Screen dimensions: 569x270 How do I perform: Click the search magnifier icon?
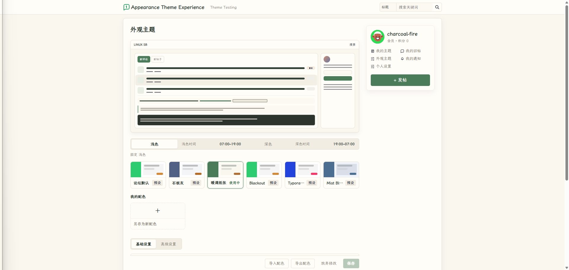tap(437, 7)
